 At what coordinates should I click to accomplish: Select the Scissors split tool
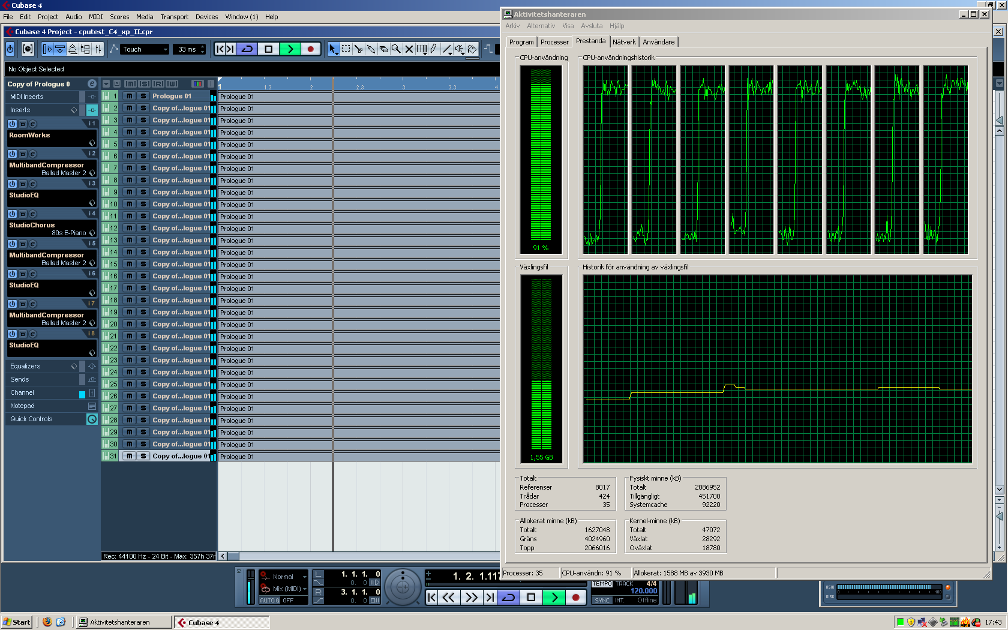pos(359,49)
